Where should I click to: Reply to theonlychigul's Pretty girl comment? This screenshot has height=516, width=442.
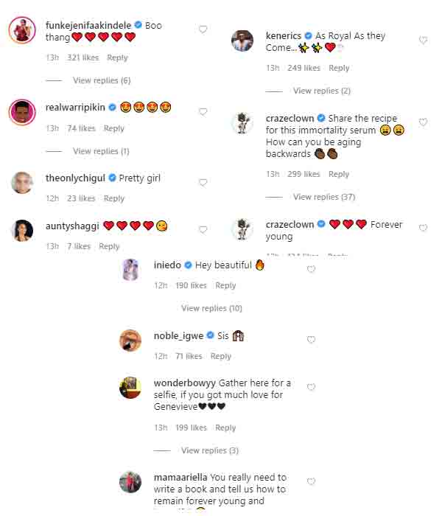(114, 198)
